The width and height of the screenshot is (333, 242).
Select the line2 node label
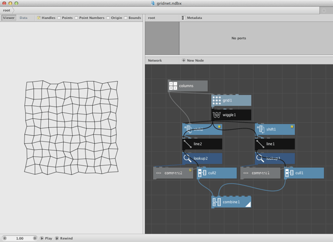[x=198, y=144]
